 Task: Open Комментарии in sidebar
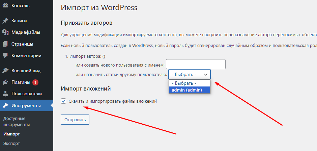(x=27, y=55)
